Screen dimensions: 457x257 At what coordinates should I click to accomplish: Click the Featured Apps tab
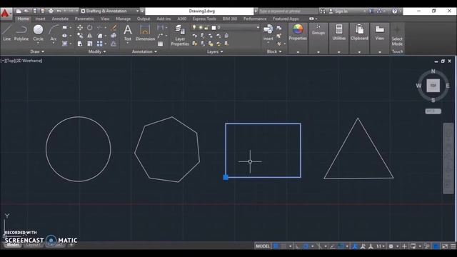[x=286, y=19]
